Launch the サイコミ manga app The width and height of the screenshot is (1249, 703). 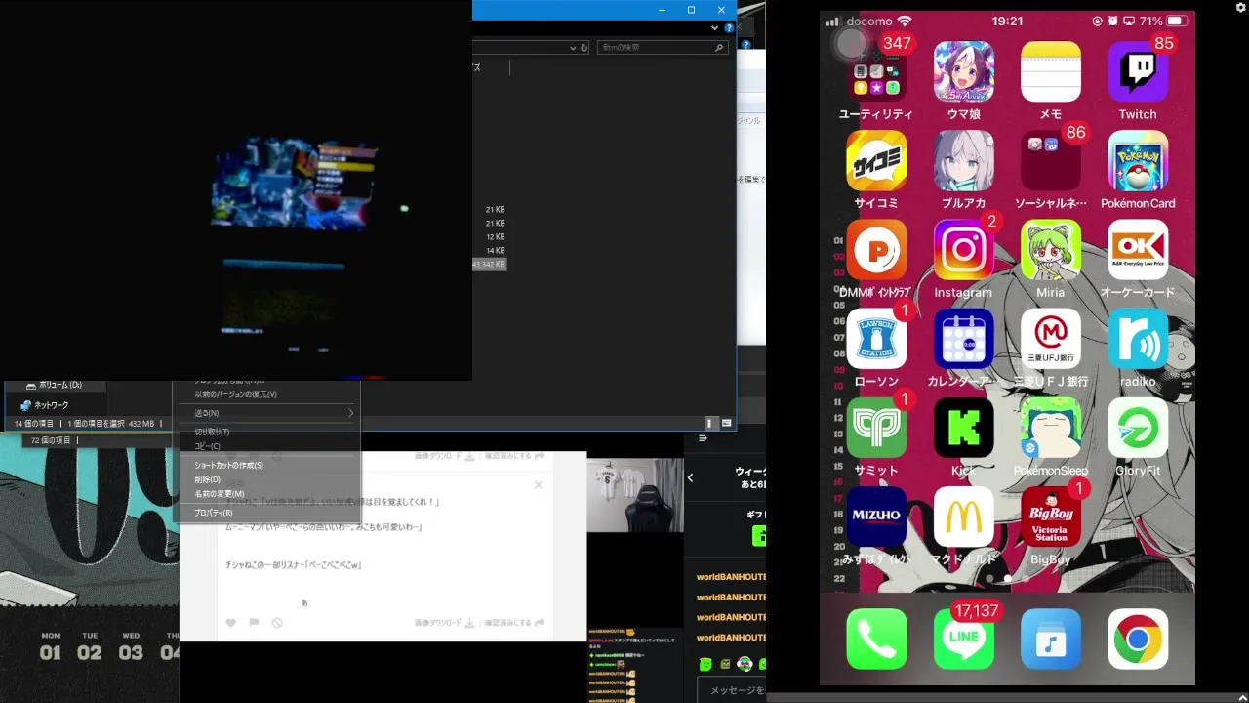(x=876, y=162)
